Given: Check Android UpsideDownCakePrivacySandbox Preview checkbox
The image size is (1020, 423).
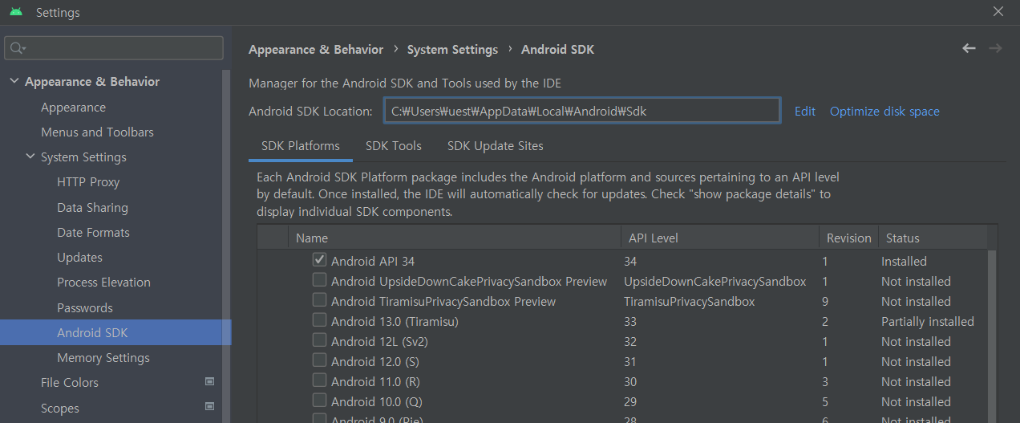Looking at the screenshot, I should [319, 280].
